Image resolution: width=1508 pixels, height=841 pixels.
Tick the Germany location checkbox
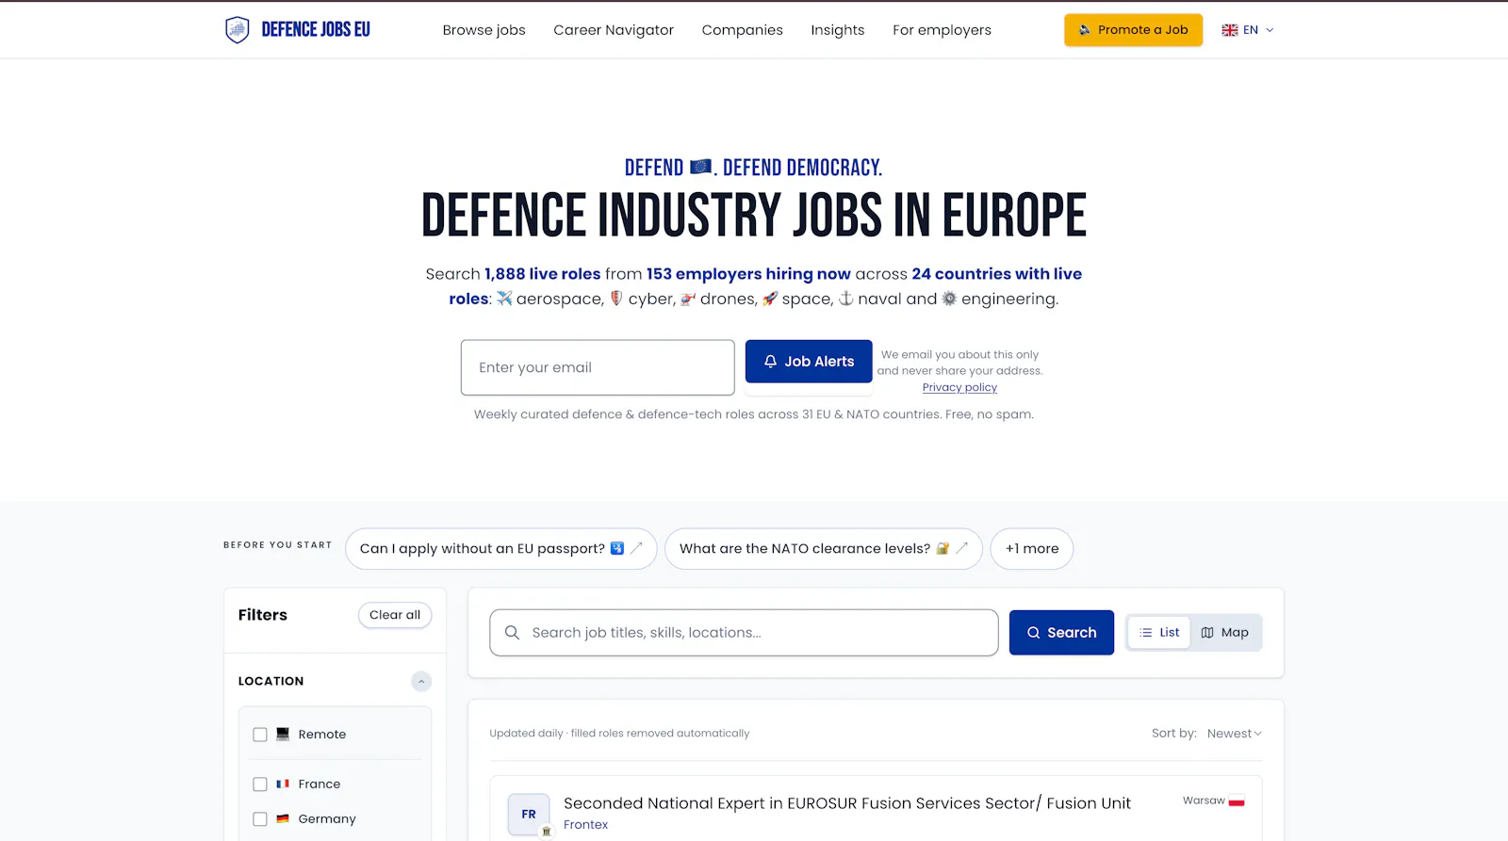(260, 819)
